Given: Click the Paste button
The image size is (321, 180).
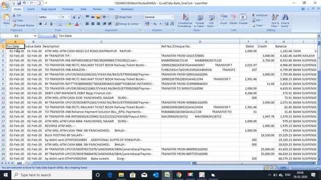Looking at the screenshot, I should (7, 20).
